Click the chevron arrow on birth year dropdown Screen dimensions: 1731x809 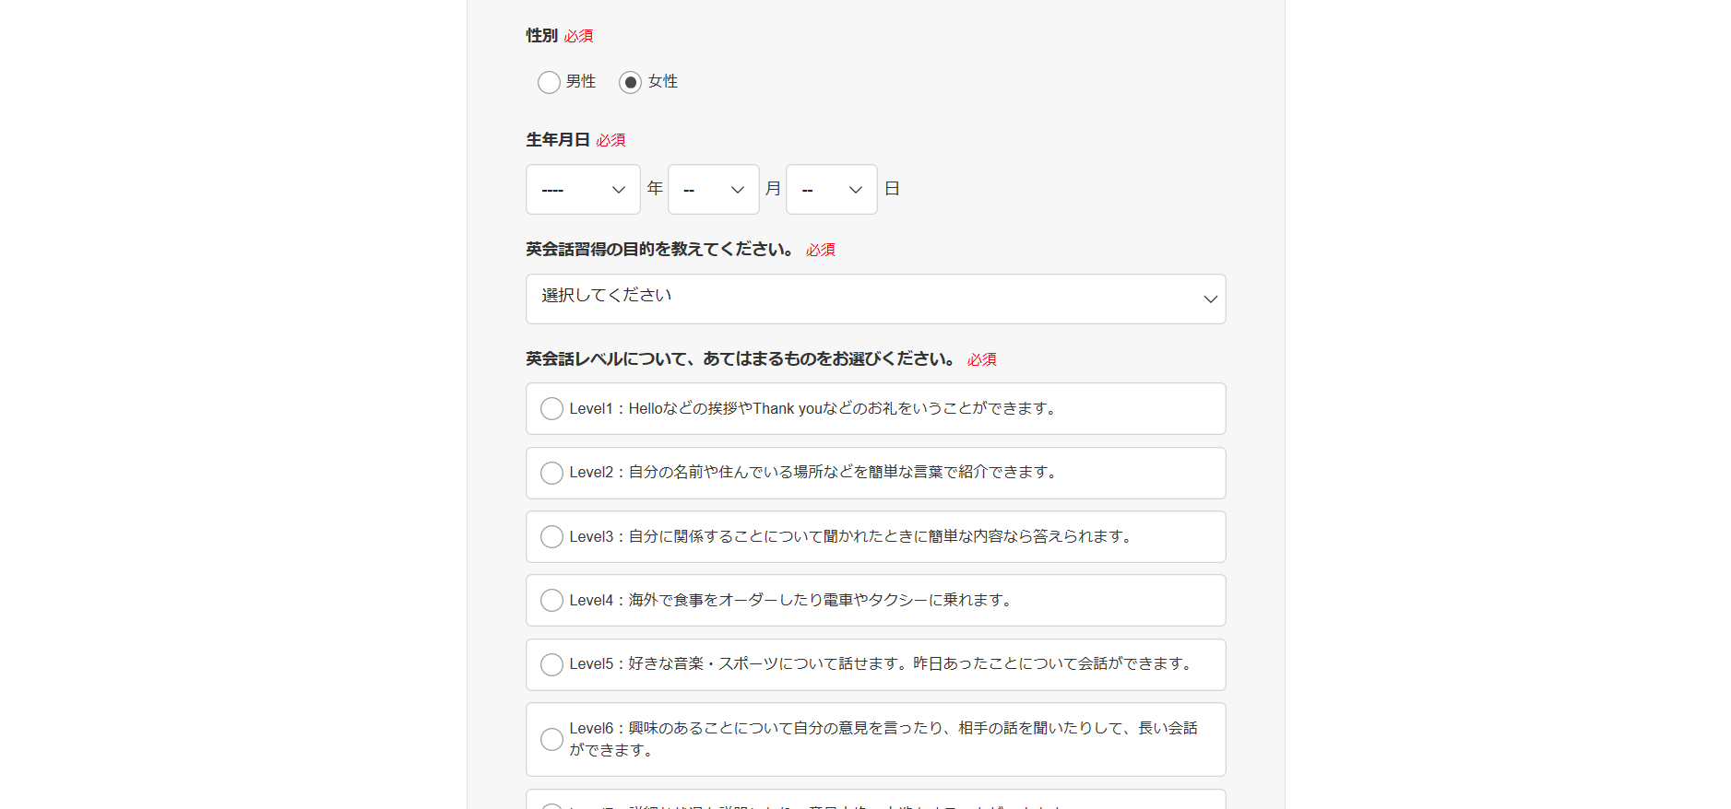(x=619, y=190)
